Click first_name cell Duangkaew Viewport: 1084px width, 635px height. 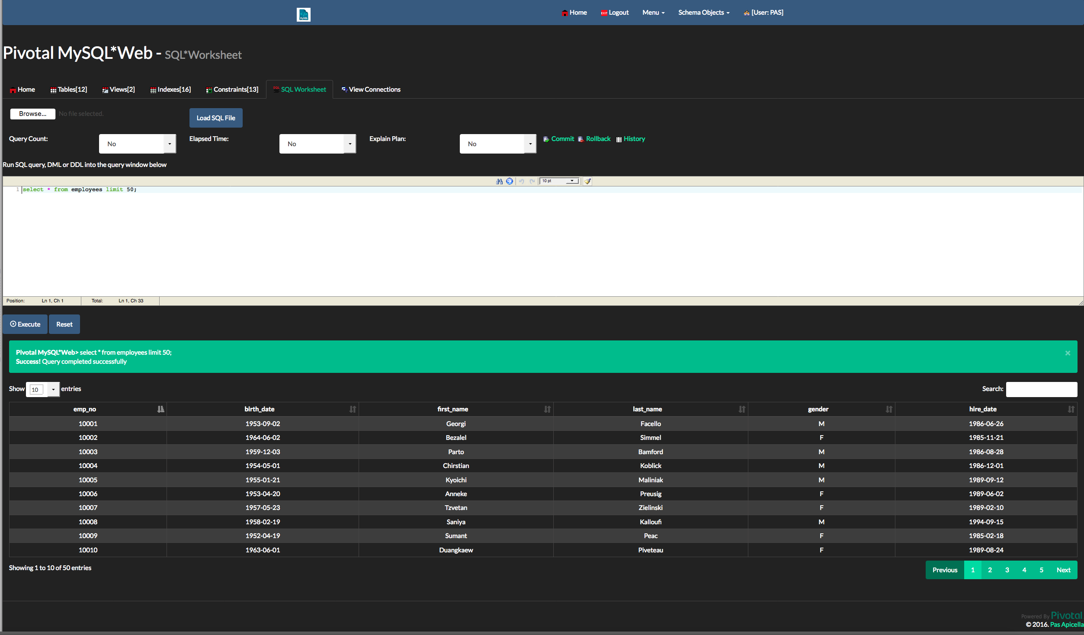click(456, 550)
